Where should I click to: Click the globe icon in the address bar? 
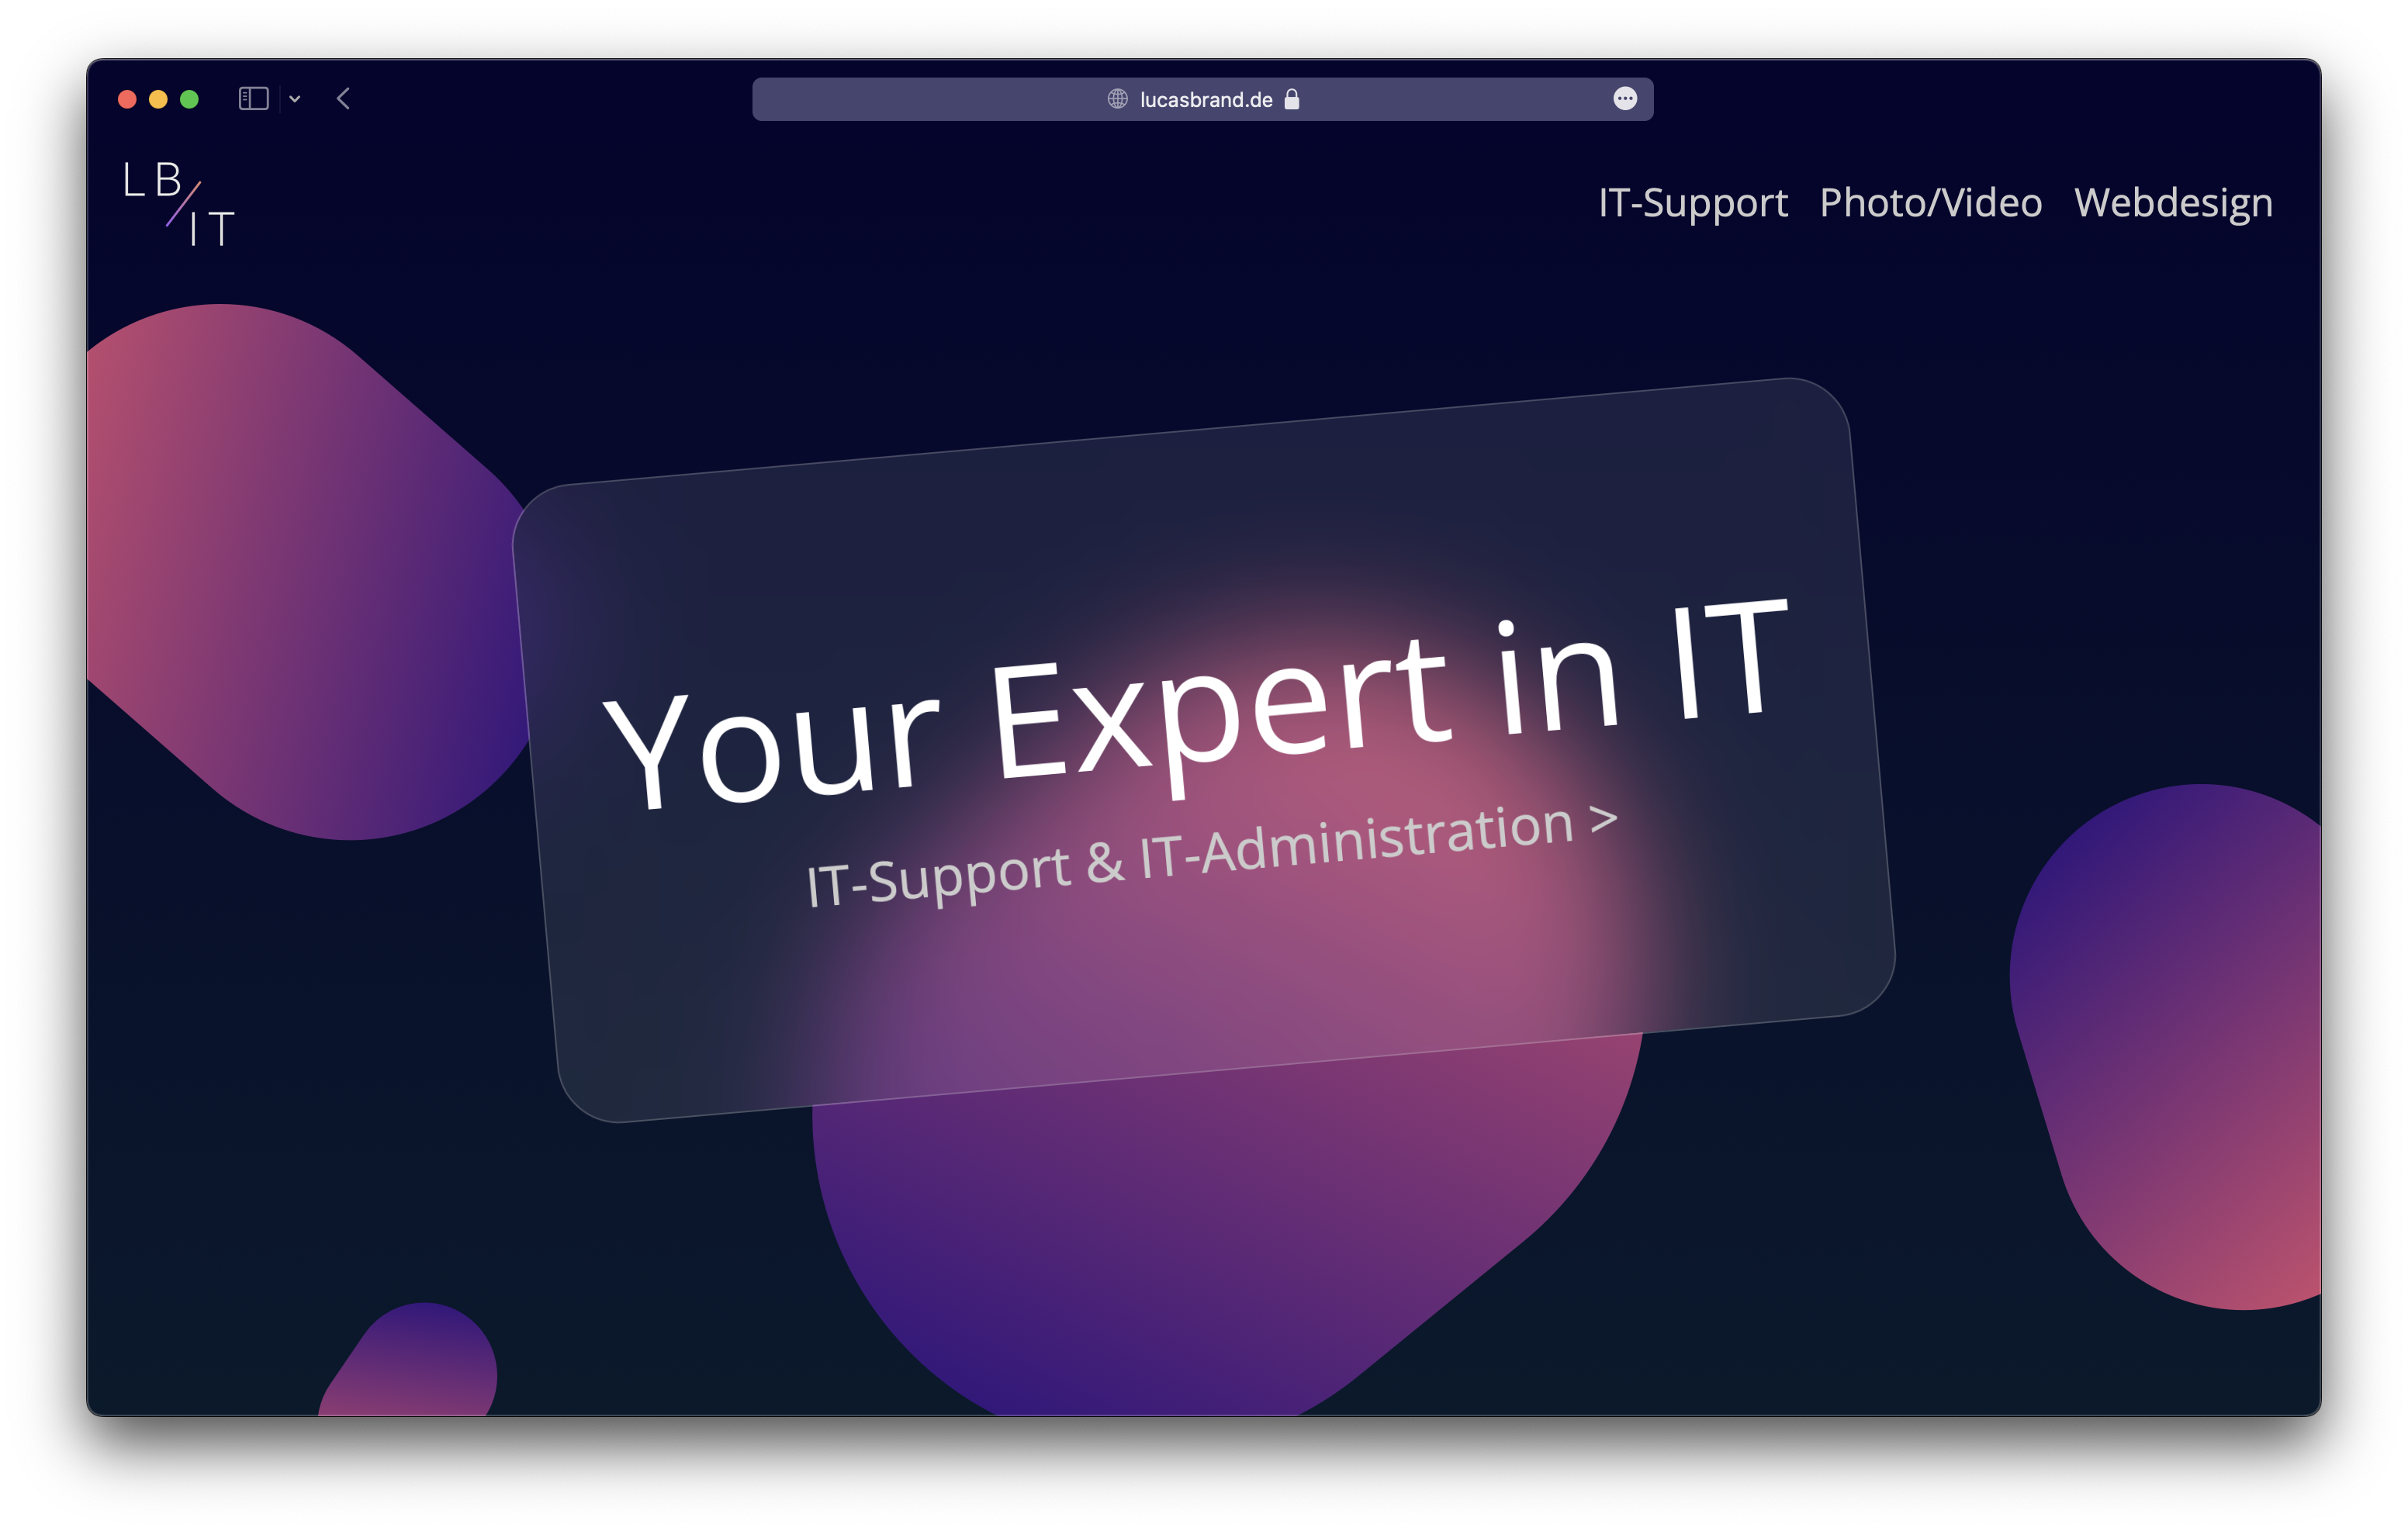point(1117,99)
